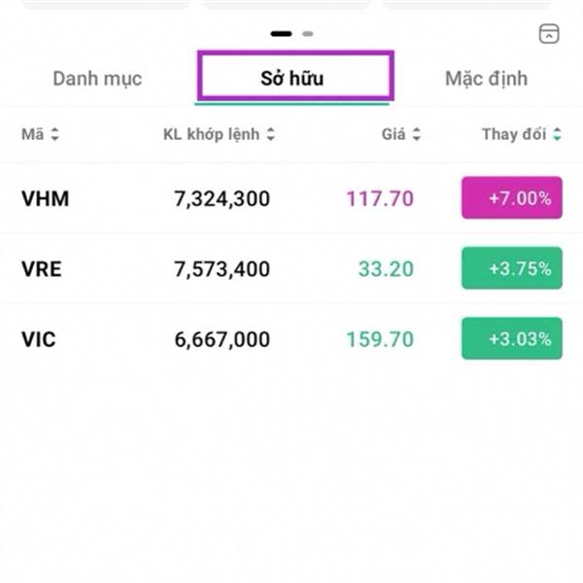Open the VHM stock row
583x583 pixels.
(x=46, y=199)
